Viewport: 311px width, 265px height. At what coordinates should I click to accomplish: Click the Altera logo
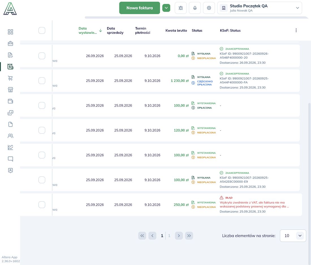(10, 9)
